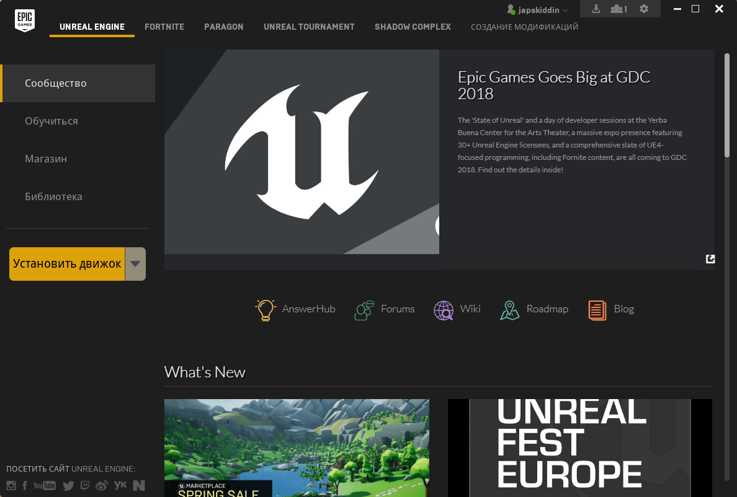Open the Forums chat icon
Viewport: 737px width, 497px height.
(364, 310)
